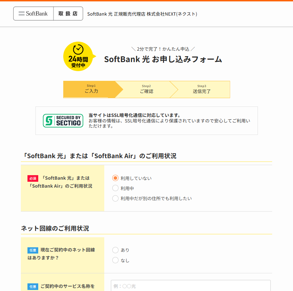Click the SoftBank logo in the header
This screenshot has height=291, width=293.
(33, 14)
